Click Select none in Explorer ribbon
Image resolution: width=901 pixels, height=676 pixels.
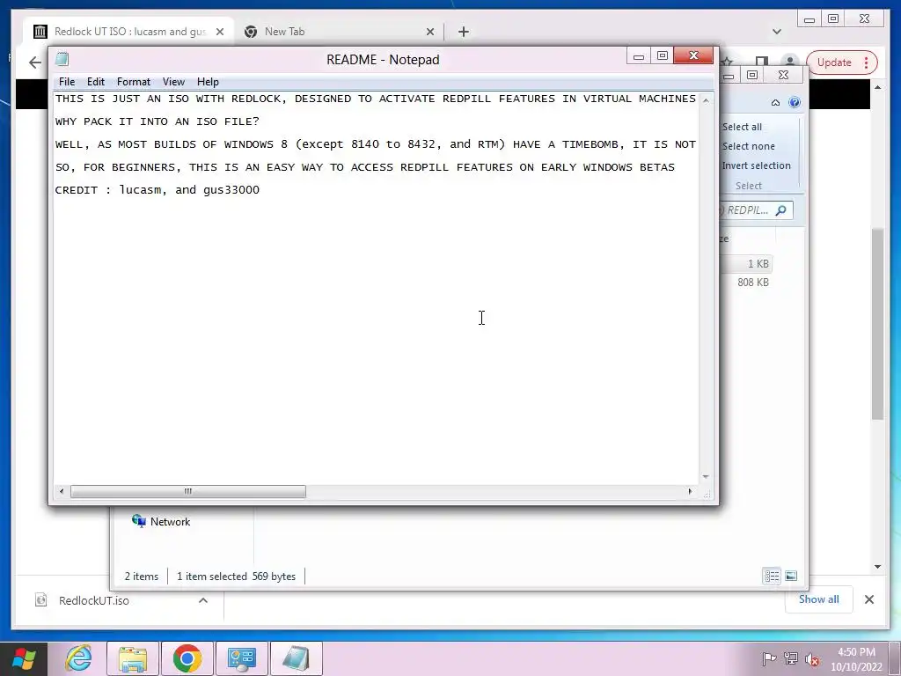(x=748, y=146)
